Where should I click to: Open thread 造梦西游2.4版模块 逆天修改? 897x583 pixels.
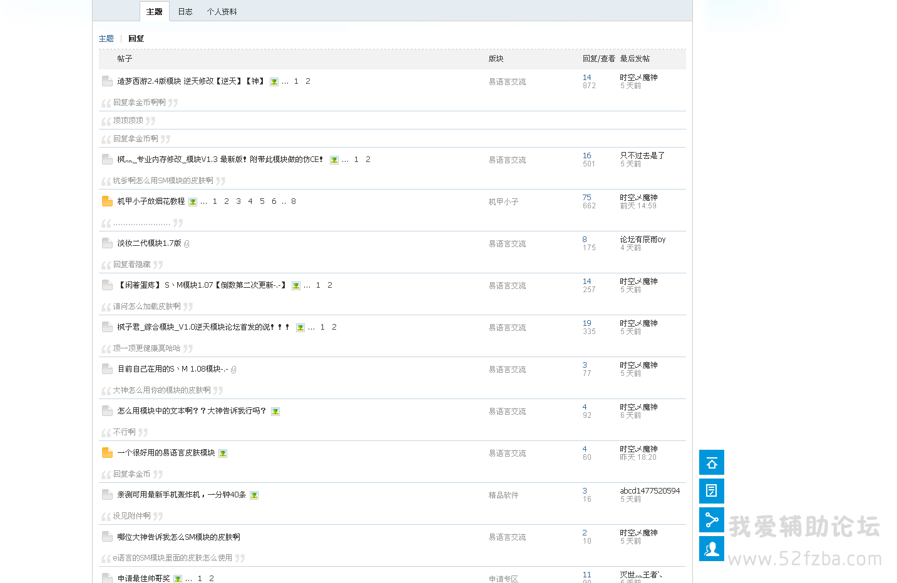coord(191,81)
